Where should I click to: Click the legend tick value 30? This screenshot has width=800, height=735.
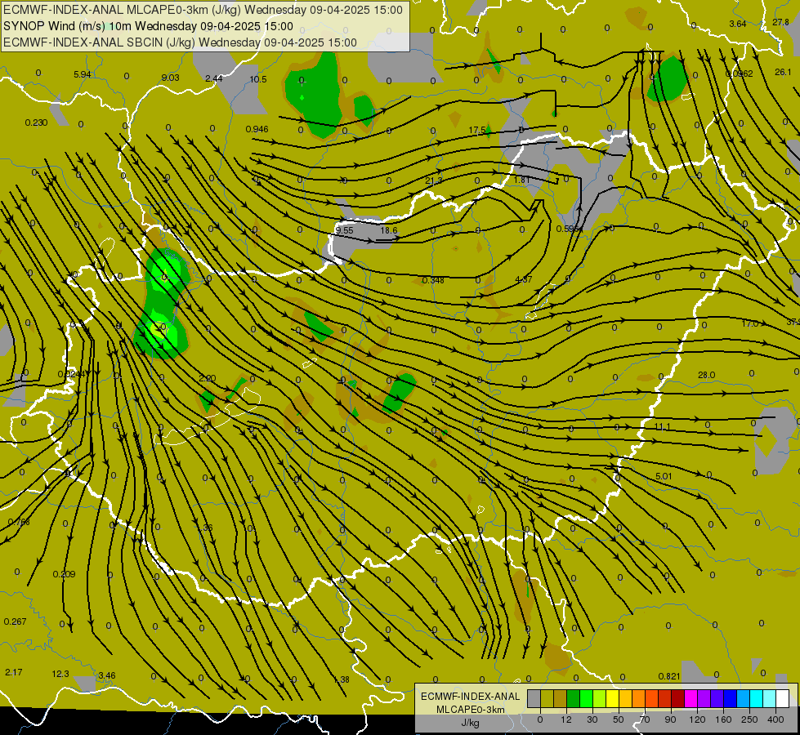[x=592, y=719]
